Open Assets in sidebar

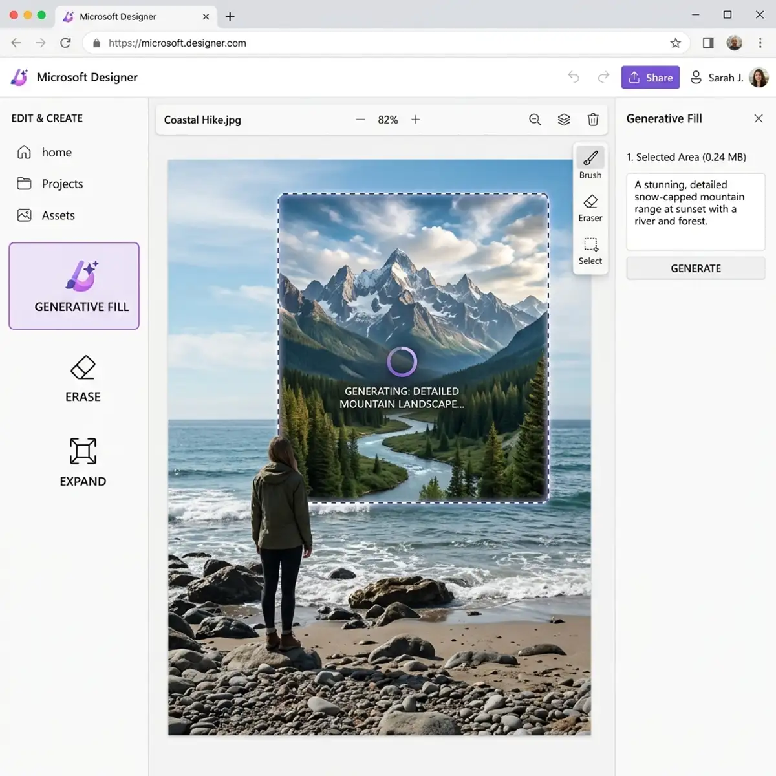(45, 215)
